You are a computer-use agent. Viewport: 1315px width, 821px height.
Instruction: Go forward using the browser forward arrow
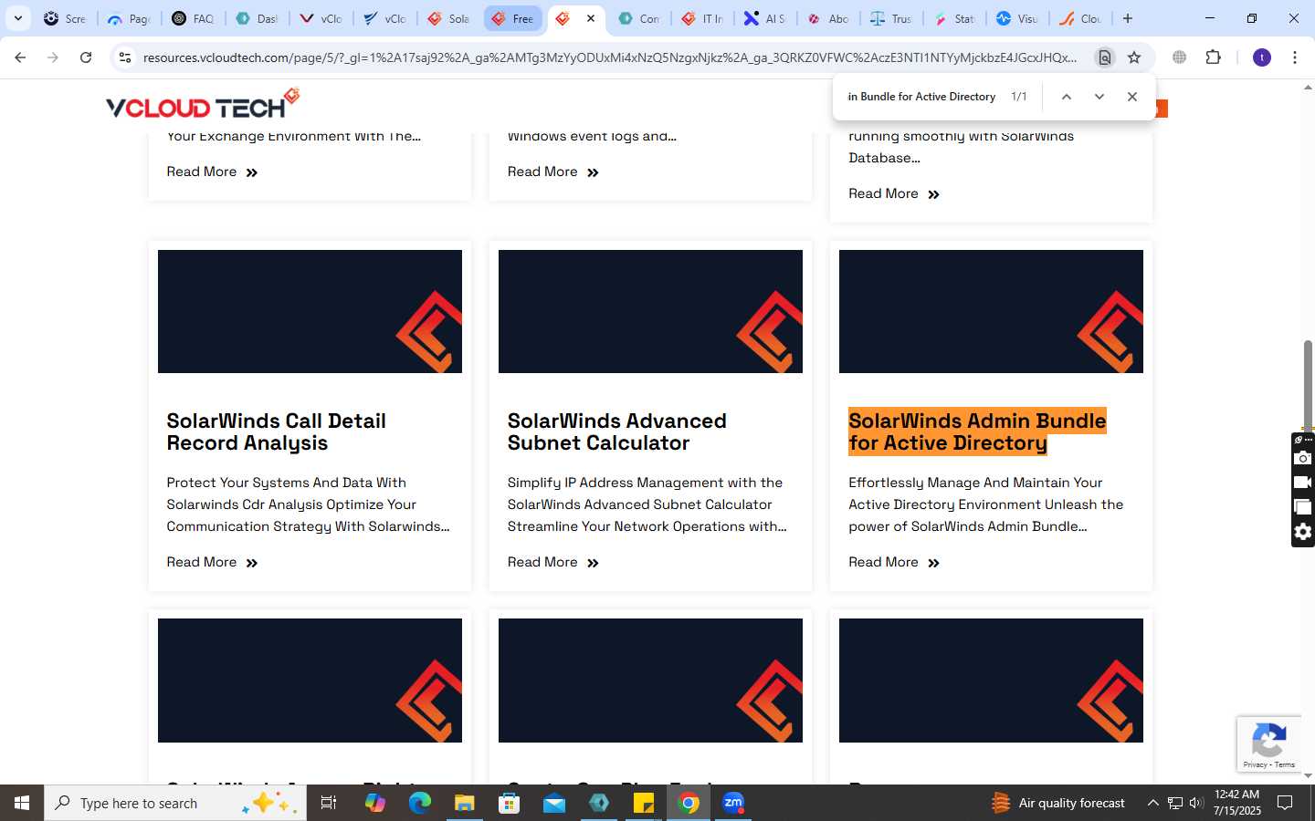point(53,57)
